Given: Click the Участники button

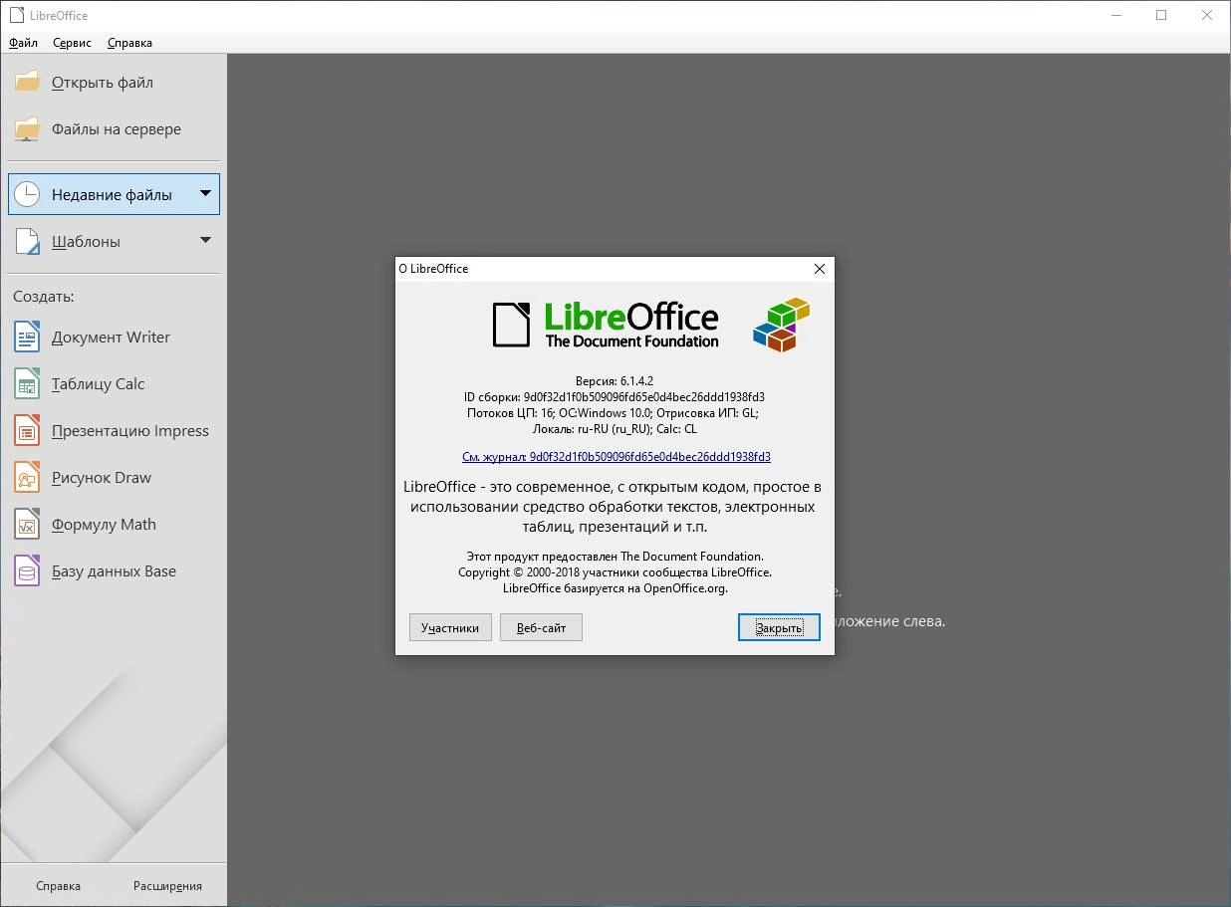Looking at the screenshot, I should [450, 627].
